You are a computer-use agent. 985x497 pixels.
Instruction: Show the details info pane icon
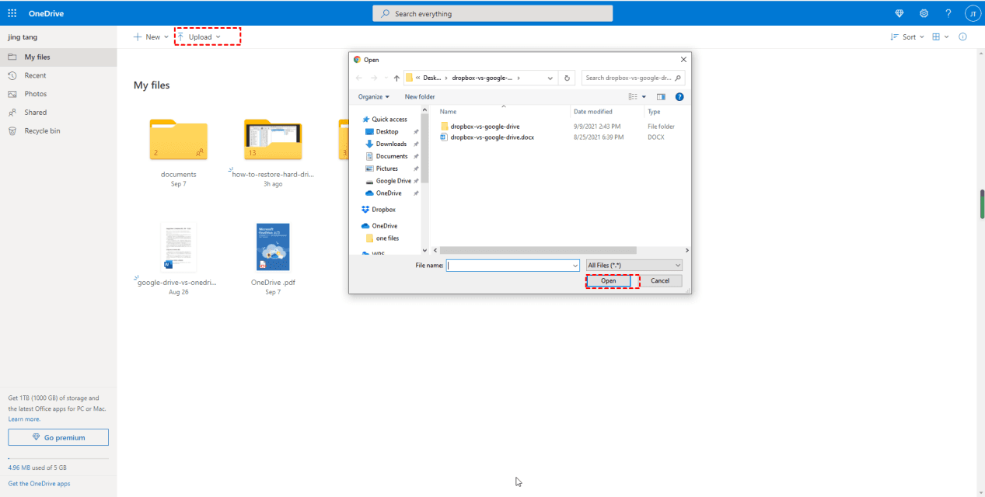click(x=963, y=36)
